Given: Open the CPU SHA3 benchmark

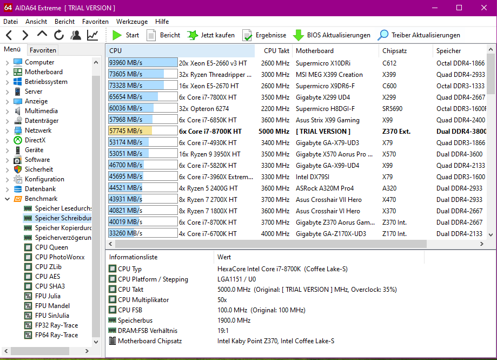Looking at the screenshot, I should point(45,286).
